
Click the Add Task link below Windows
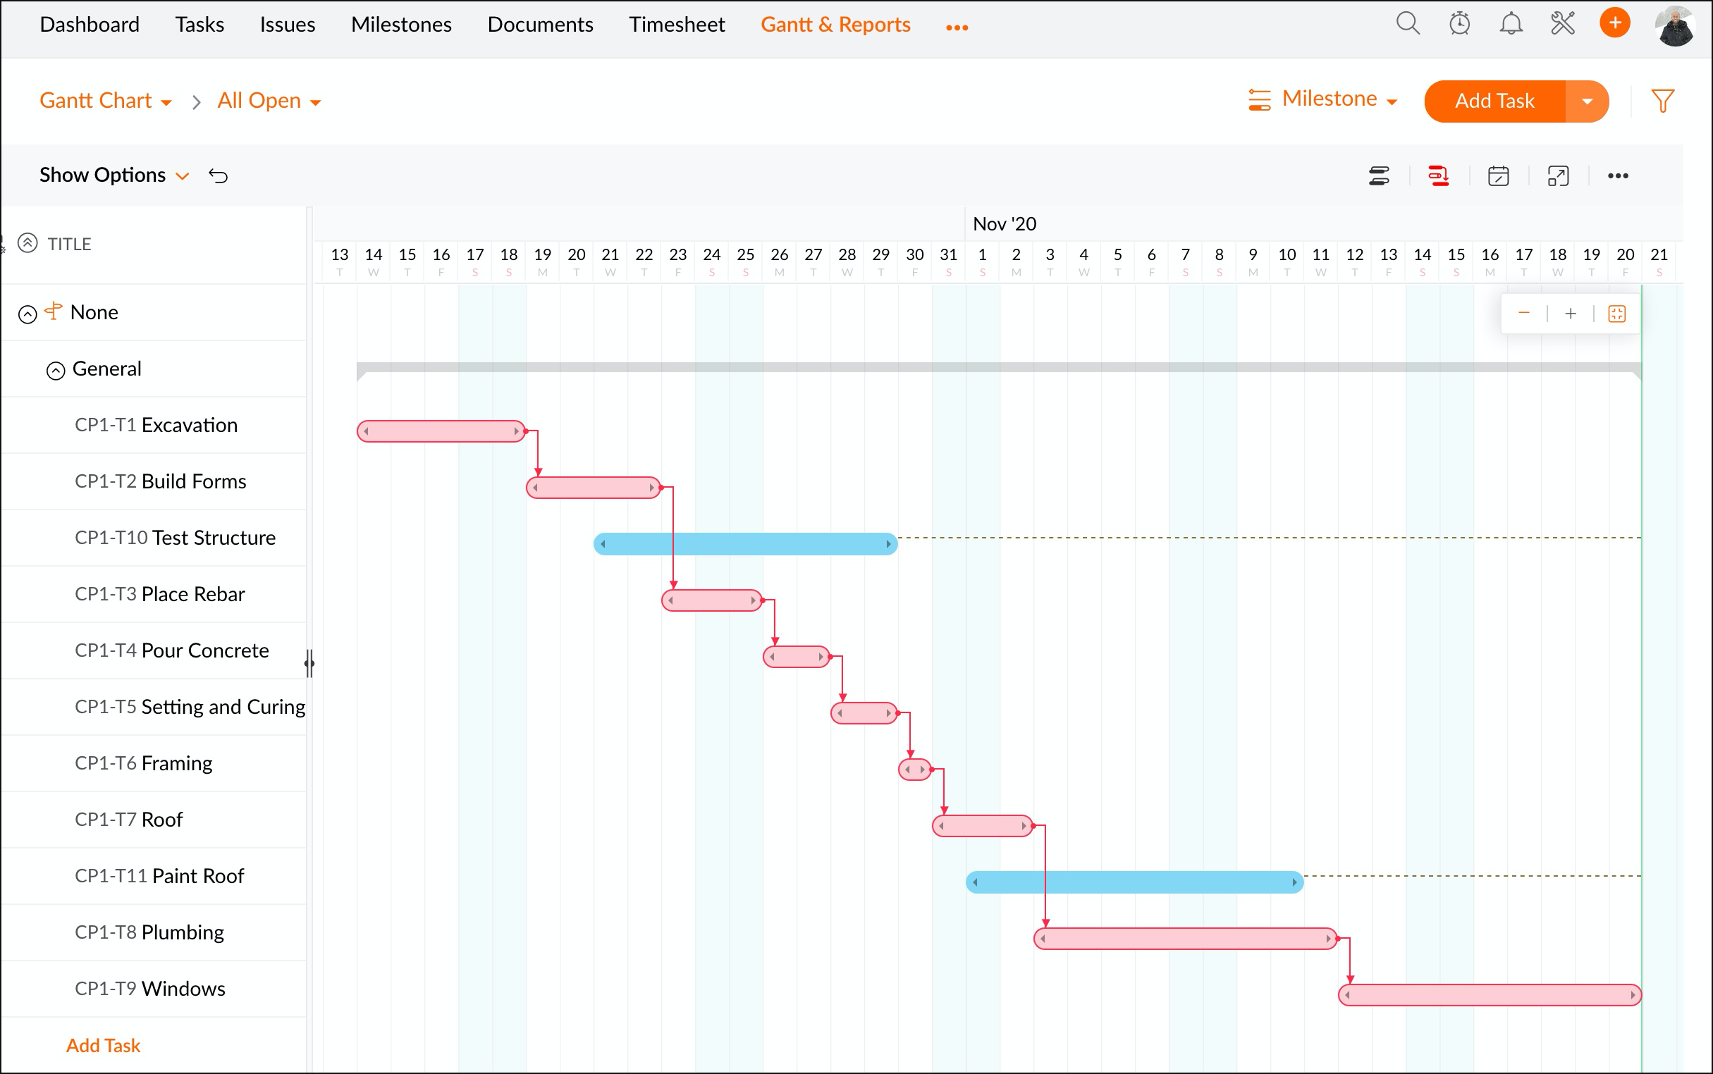point(103,1046)
